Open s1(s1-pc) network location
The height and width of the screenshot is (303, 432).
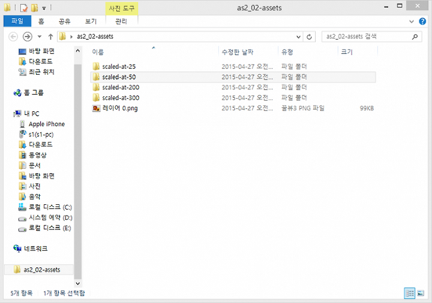41,135
